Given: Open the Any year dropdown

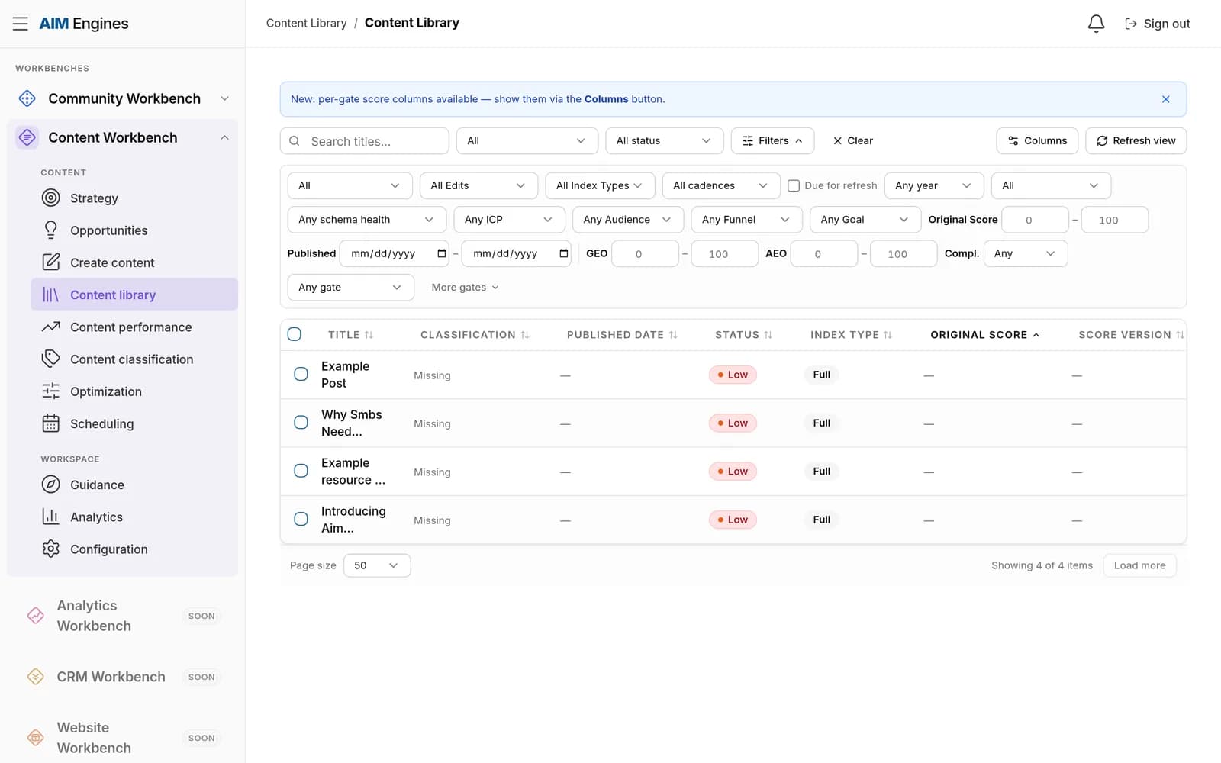Looking at the screenshot, I should click(x=934, y=185).
